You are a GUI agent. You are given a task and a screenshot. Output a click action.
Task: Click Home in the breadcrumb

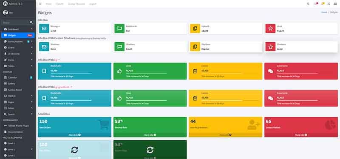(324, 13)
